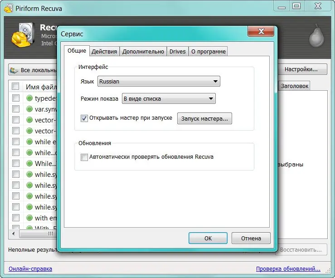This screenshot has height=278, width=335.
Task: Click the green status icon of var.syn row
Action: (x=29, y=109)
